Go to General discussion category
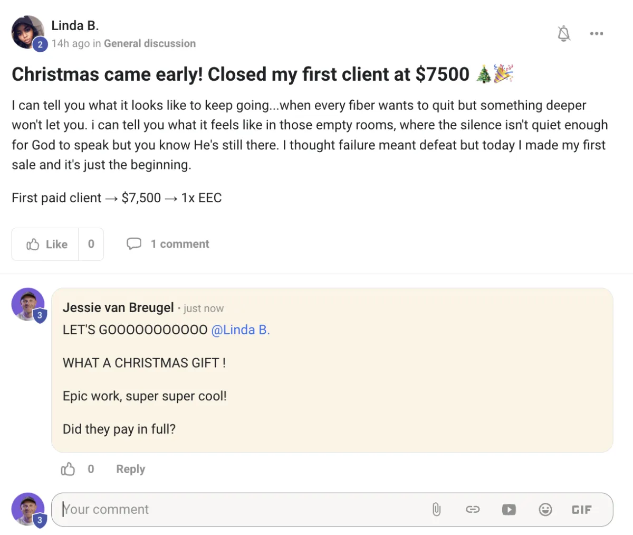 coord(150,43)
